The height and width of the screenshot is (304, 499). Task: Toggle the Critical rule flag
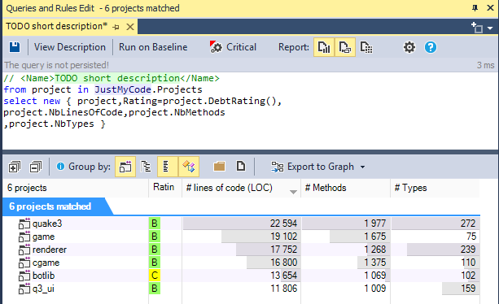[233, 47]
